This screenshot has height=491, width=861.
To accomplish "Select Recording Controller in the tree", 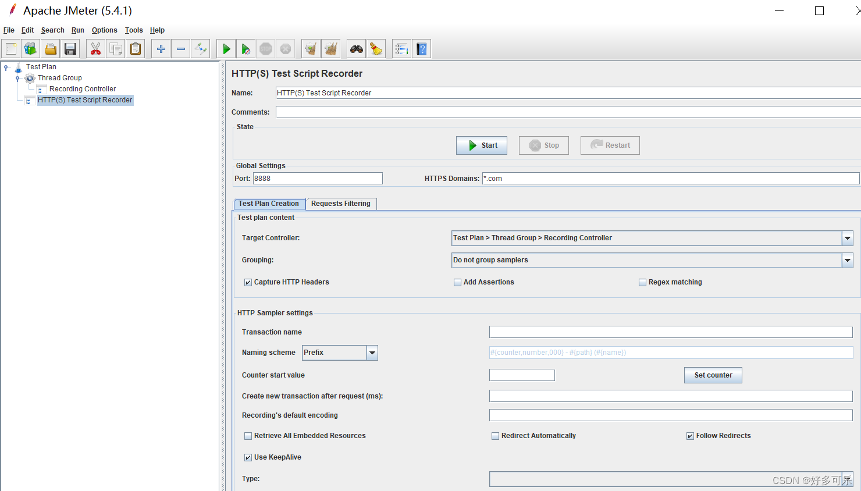I will coord(83,89).
